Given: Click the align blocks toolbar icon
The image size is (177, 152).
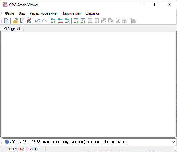Looking at the screenshot, I should [134, 21].
